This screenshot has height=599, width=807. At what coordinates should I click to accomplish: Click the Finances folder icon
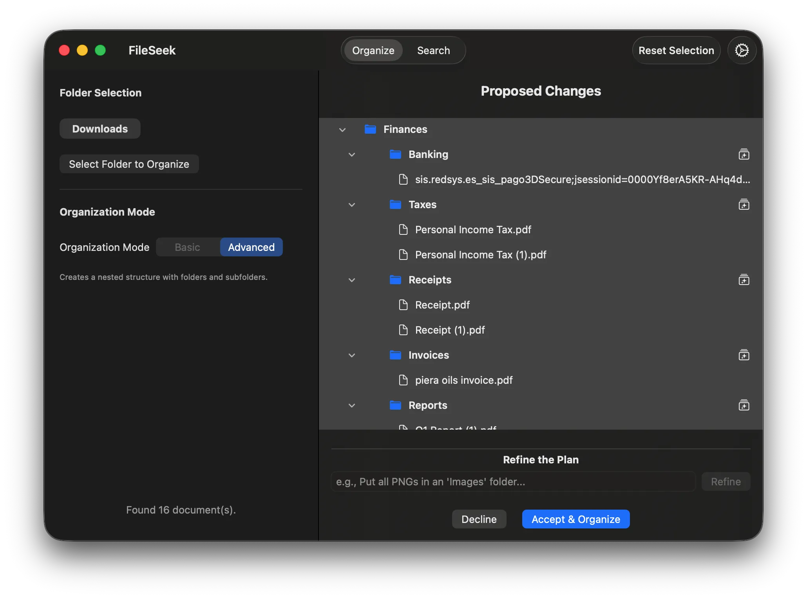(370, 129)
